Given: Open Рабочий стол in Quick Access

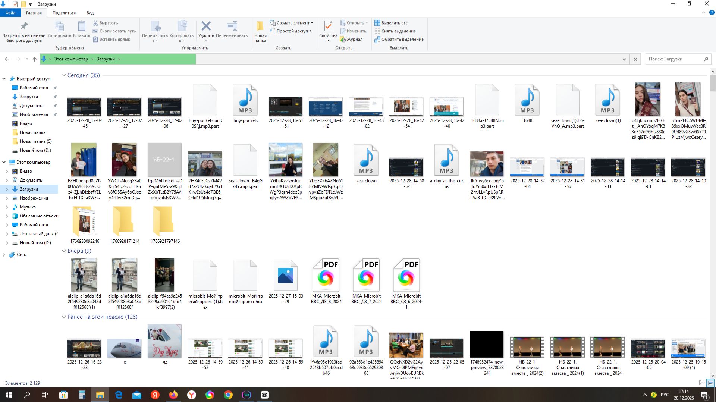Looking at the screenshot, I should [x=34, y=88].
